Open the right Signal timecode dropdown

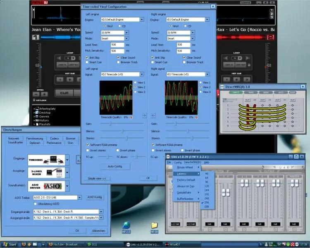(x=207, y=75)
